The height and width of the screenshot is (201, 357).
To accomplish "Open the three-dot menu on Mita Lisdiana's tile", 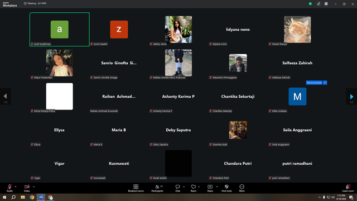I will pyautogui.click(x=325, y=83).
